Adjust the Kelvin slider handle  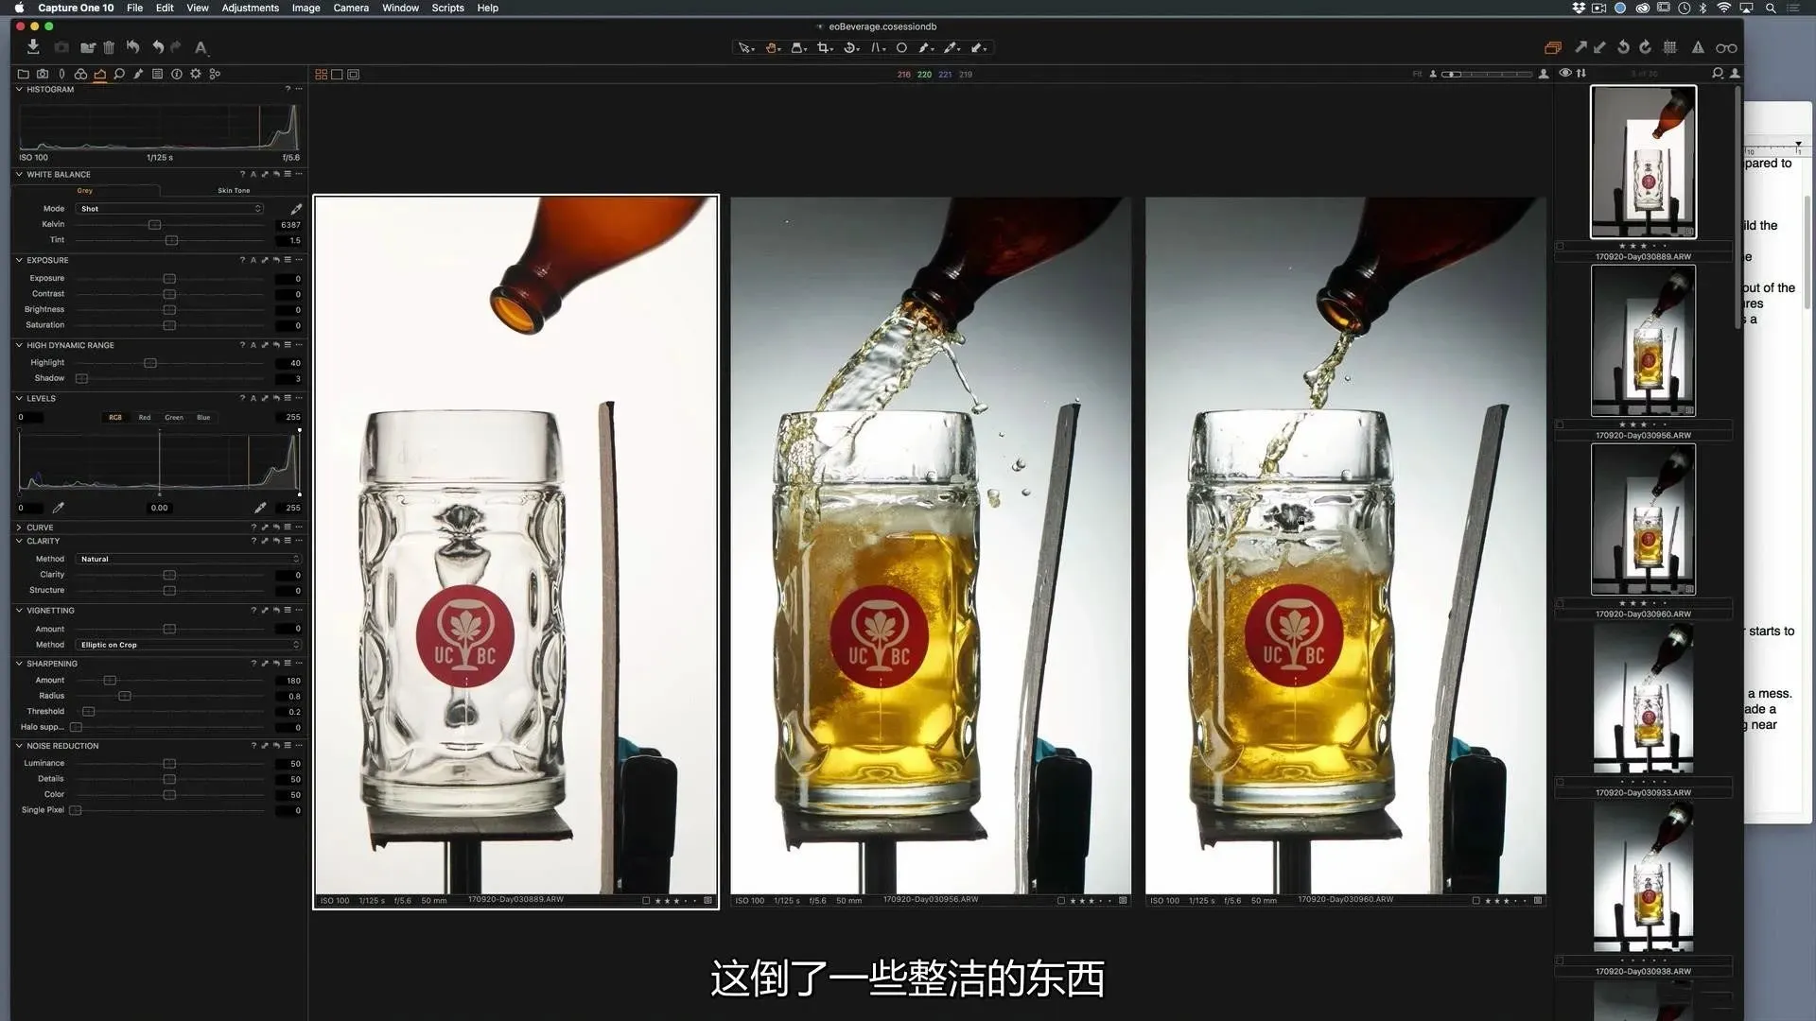[154, 225]
